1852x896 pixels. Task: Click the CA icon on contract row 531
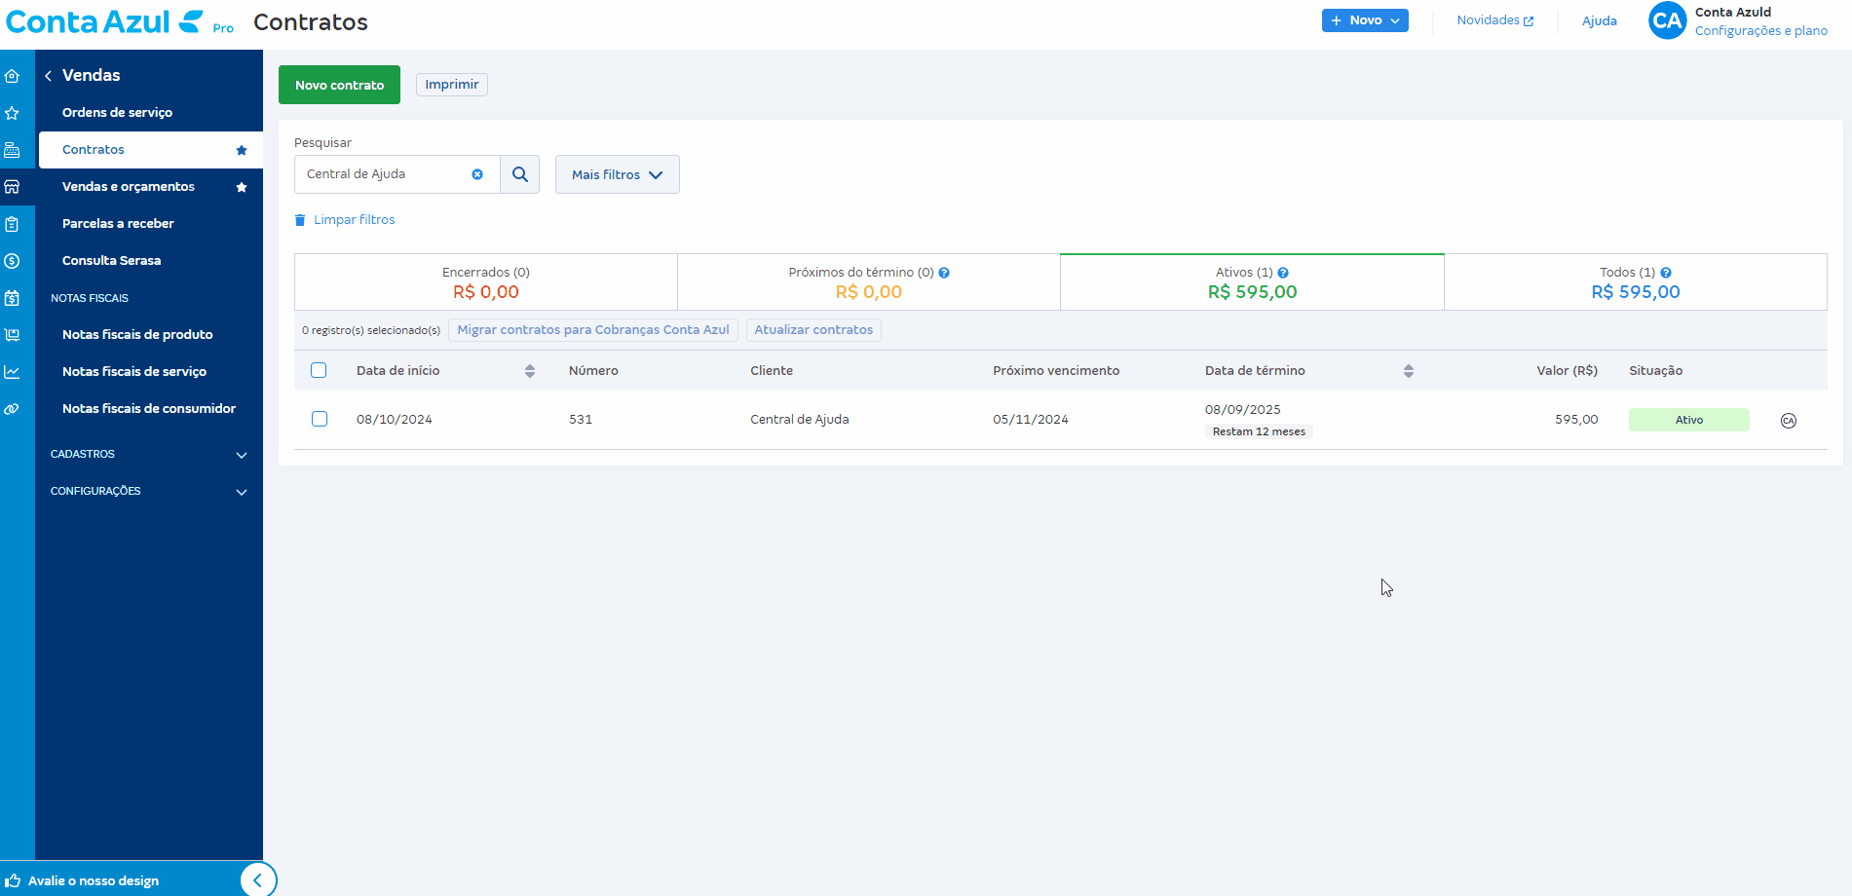[1788, 421]
